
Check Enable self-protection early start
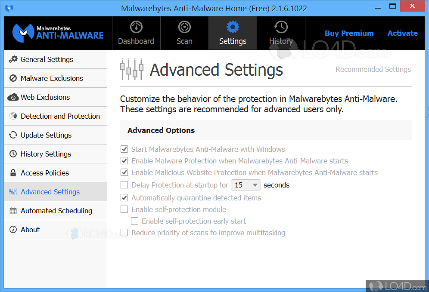(x=135, y=221)
